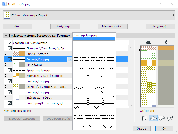The height and width of the screenshot is (134, 178).
Task: Click hatch fill swatch of Μόνωση - Σκληρό Ορυκτό
Action: (16, 76)
